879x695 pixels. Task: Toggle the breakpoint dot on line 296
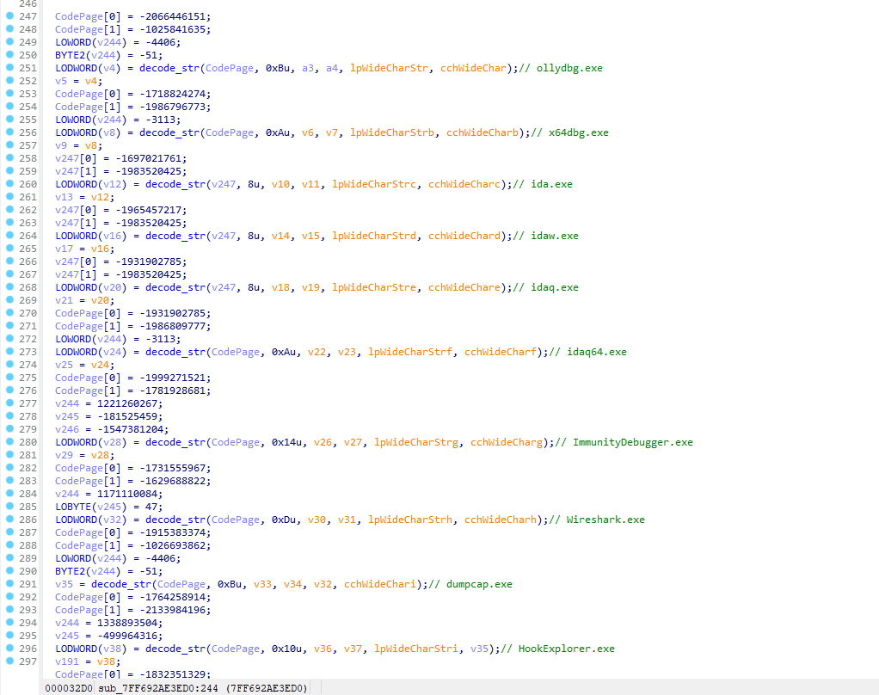9,648
